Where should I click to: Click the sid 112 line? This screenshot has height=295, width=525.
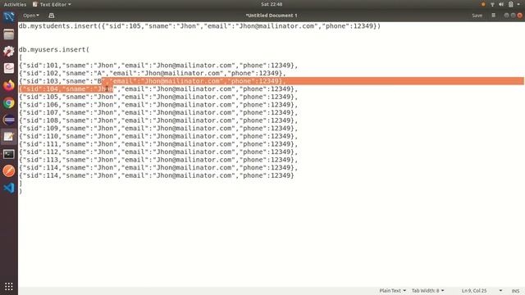pyautogui.click(x=158, y=152)
